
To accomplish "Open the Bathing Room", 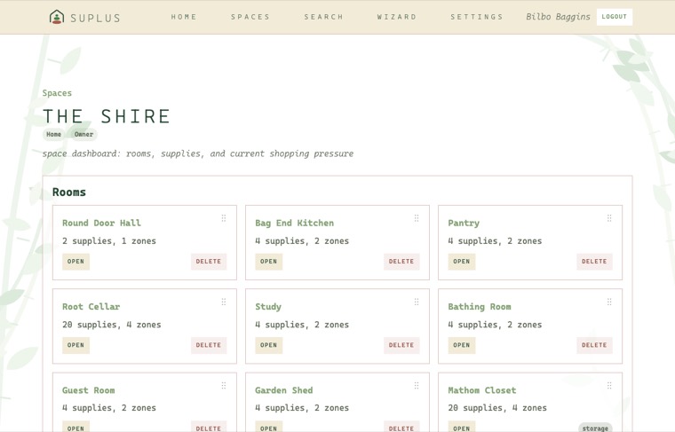I will [x=462, y=345].
